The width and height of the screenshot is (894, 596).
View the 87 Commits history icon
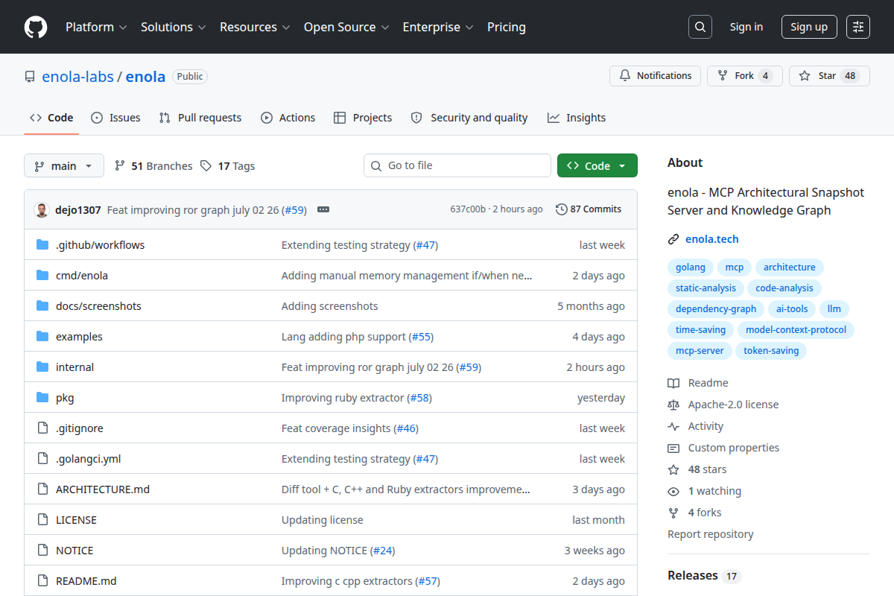(562, 209)
